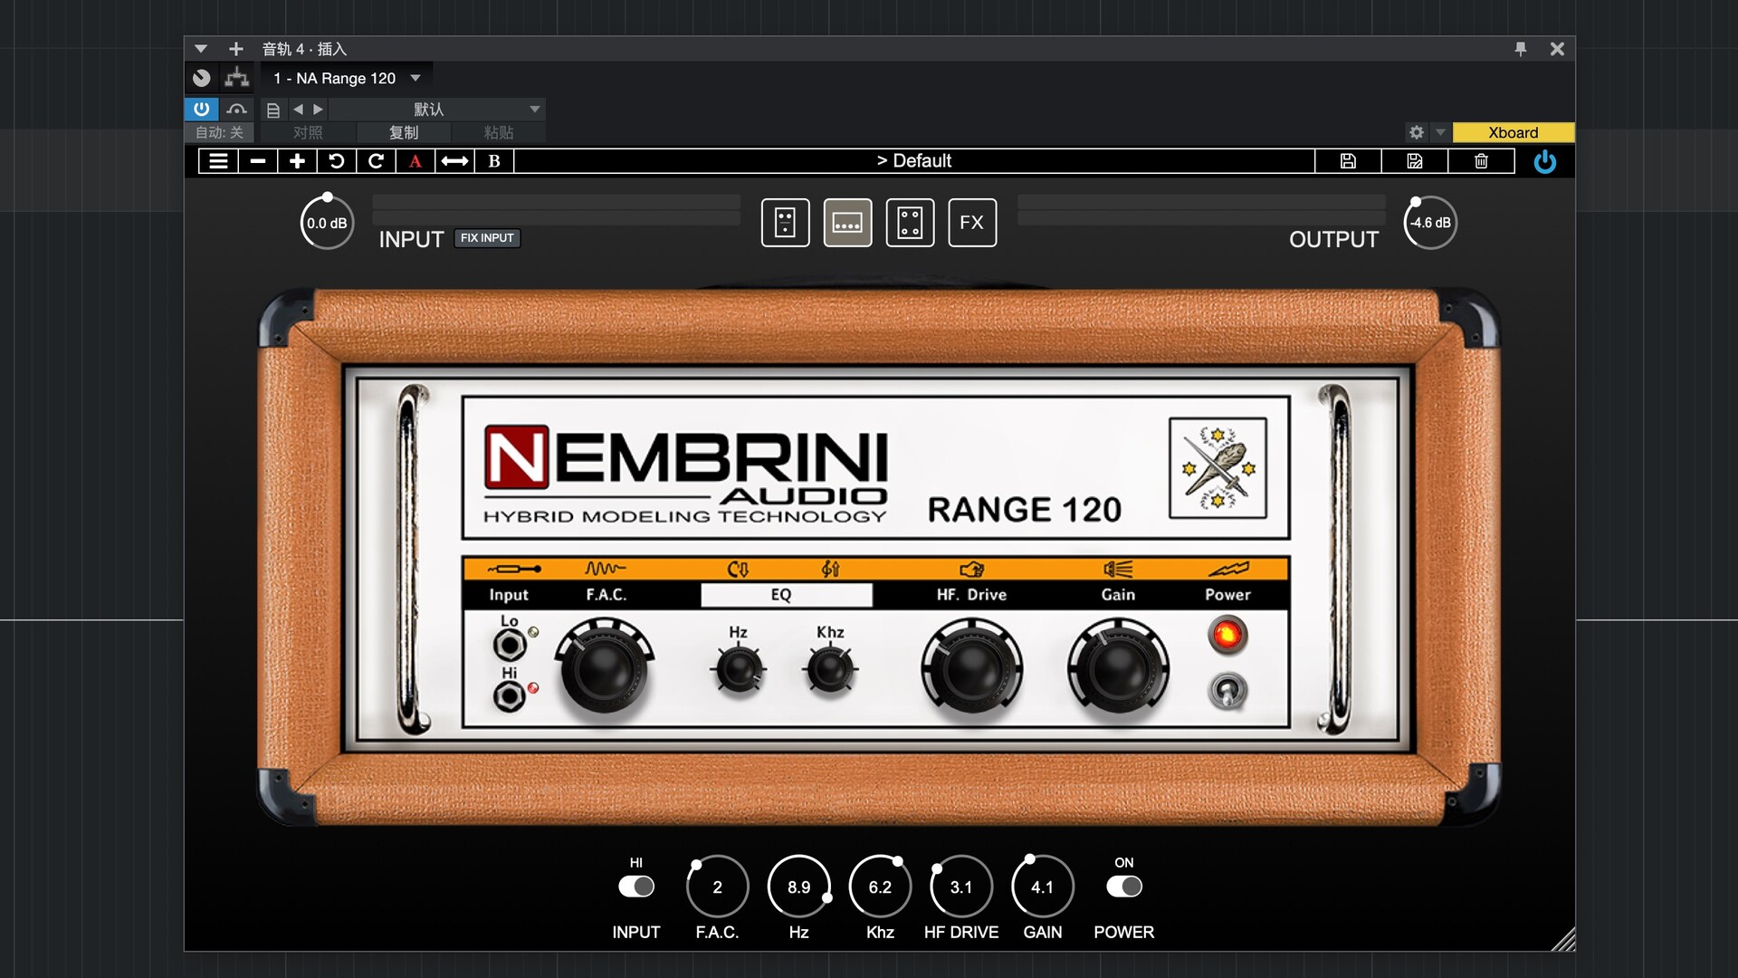The width and height of the screenshot is (1738, 978).
Task: Select the amplifier panel view icon
Action: (x=847, y=223)
